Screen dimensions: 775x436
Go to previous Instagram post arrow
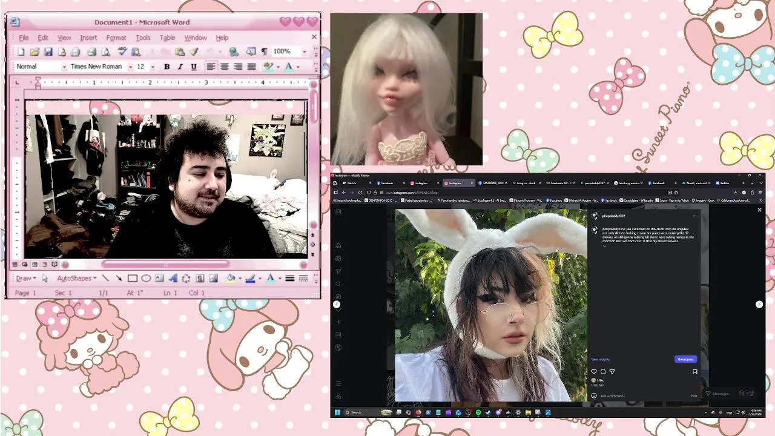(x=337, y=305)
